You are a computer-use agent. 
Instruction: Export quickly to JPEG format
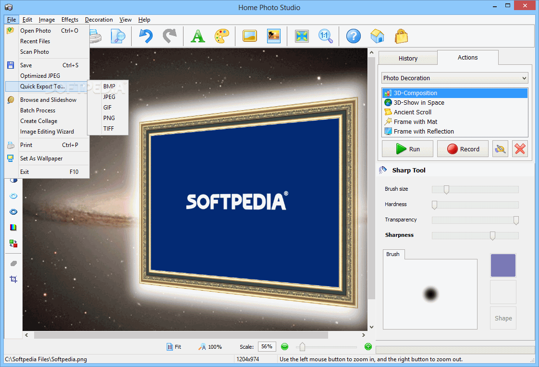pos(109,97)
